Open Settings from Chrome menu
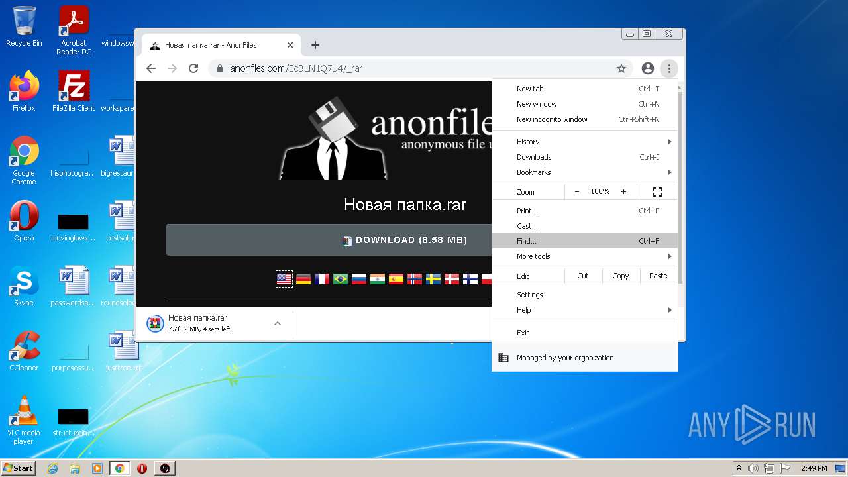The height and width of the screenshot is (477, 848). click(585, 295)
